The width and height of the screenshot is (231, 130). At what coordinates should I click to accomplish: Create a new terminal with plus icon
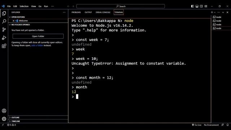click(x=212, y=12)
